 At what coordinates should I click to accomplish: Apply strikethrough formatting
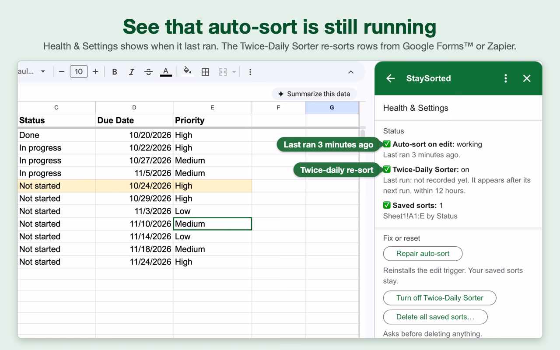click(148, 72)
